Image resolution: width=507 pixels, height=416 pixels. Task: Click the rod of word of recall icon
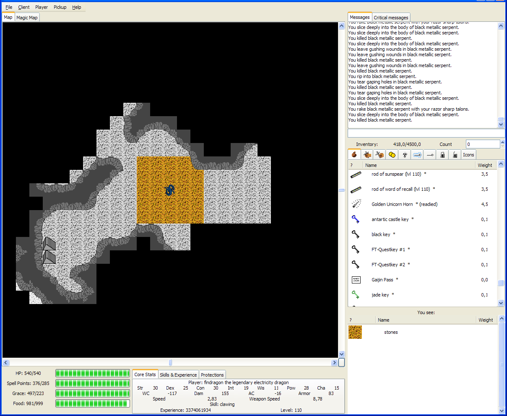[356, 190]
